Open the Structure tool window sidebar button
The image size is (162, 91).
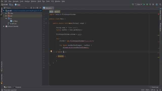(x=2, y=66)
